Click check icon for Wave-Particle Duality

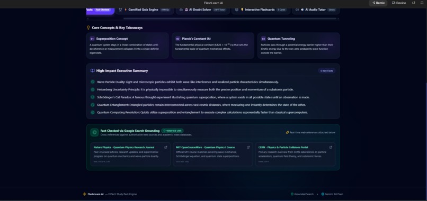pyautogui.click(x=93, y=82)
